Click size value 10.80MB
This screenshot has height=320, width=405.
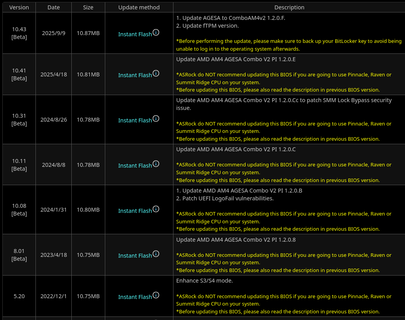click(88, 210)
